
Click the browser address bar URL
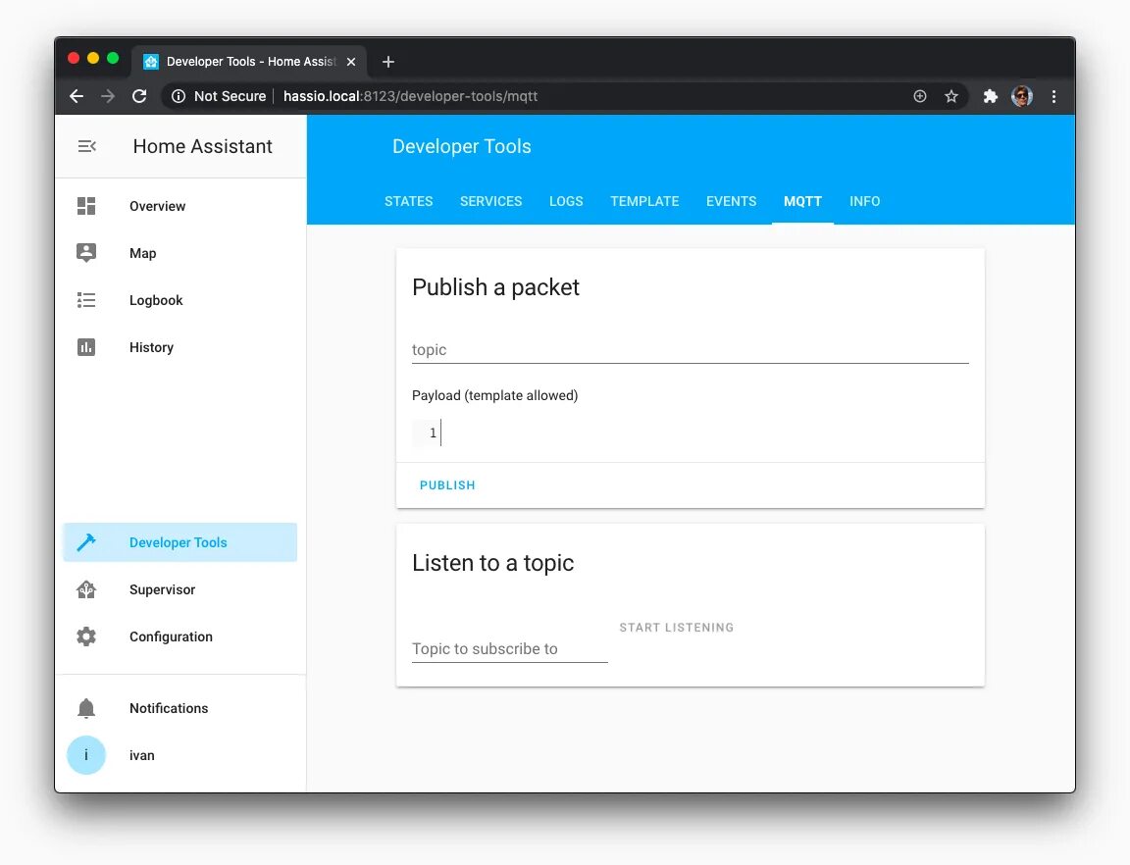pyautogui.click(x=410, y=96)
